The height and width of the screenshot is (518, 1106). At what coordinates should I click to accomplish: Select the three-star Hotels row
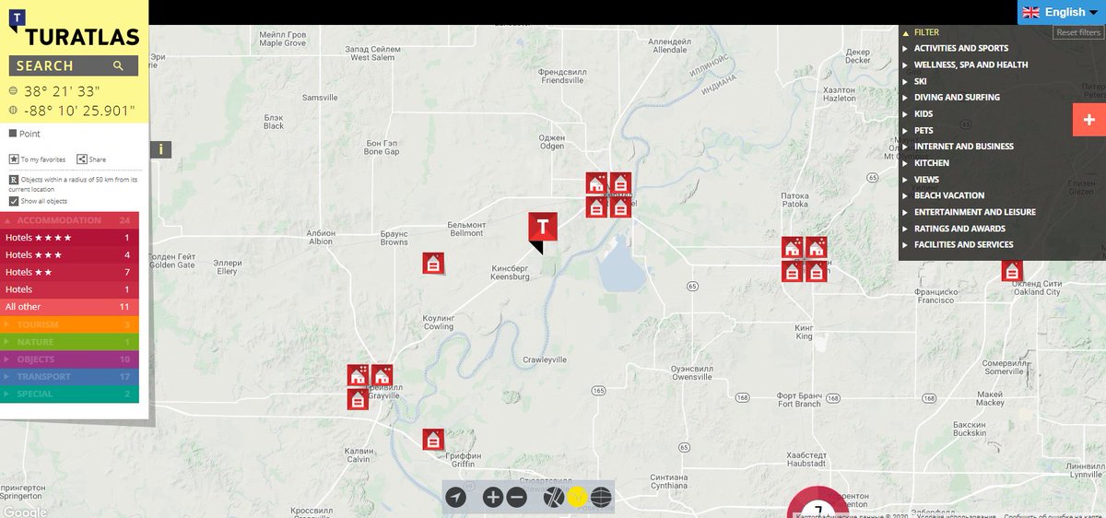[x=70, y=255]
